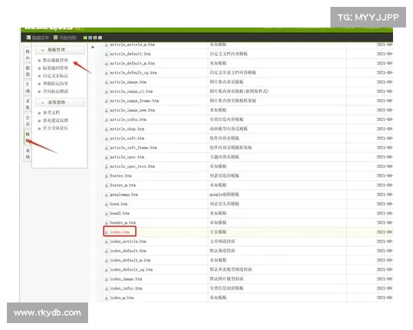Click file icon of article_soft.htm
This screenshot has height=330, width=413.
click(x=107, y=139)
